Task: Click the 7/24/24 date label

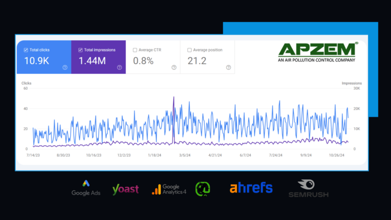Action: (x=275, y=155)
